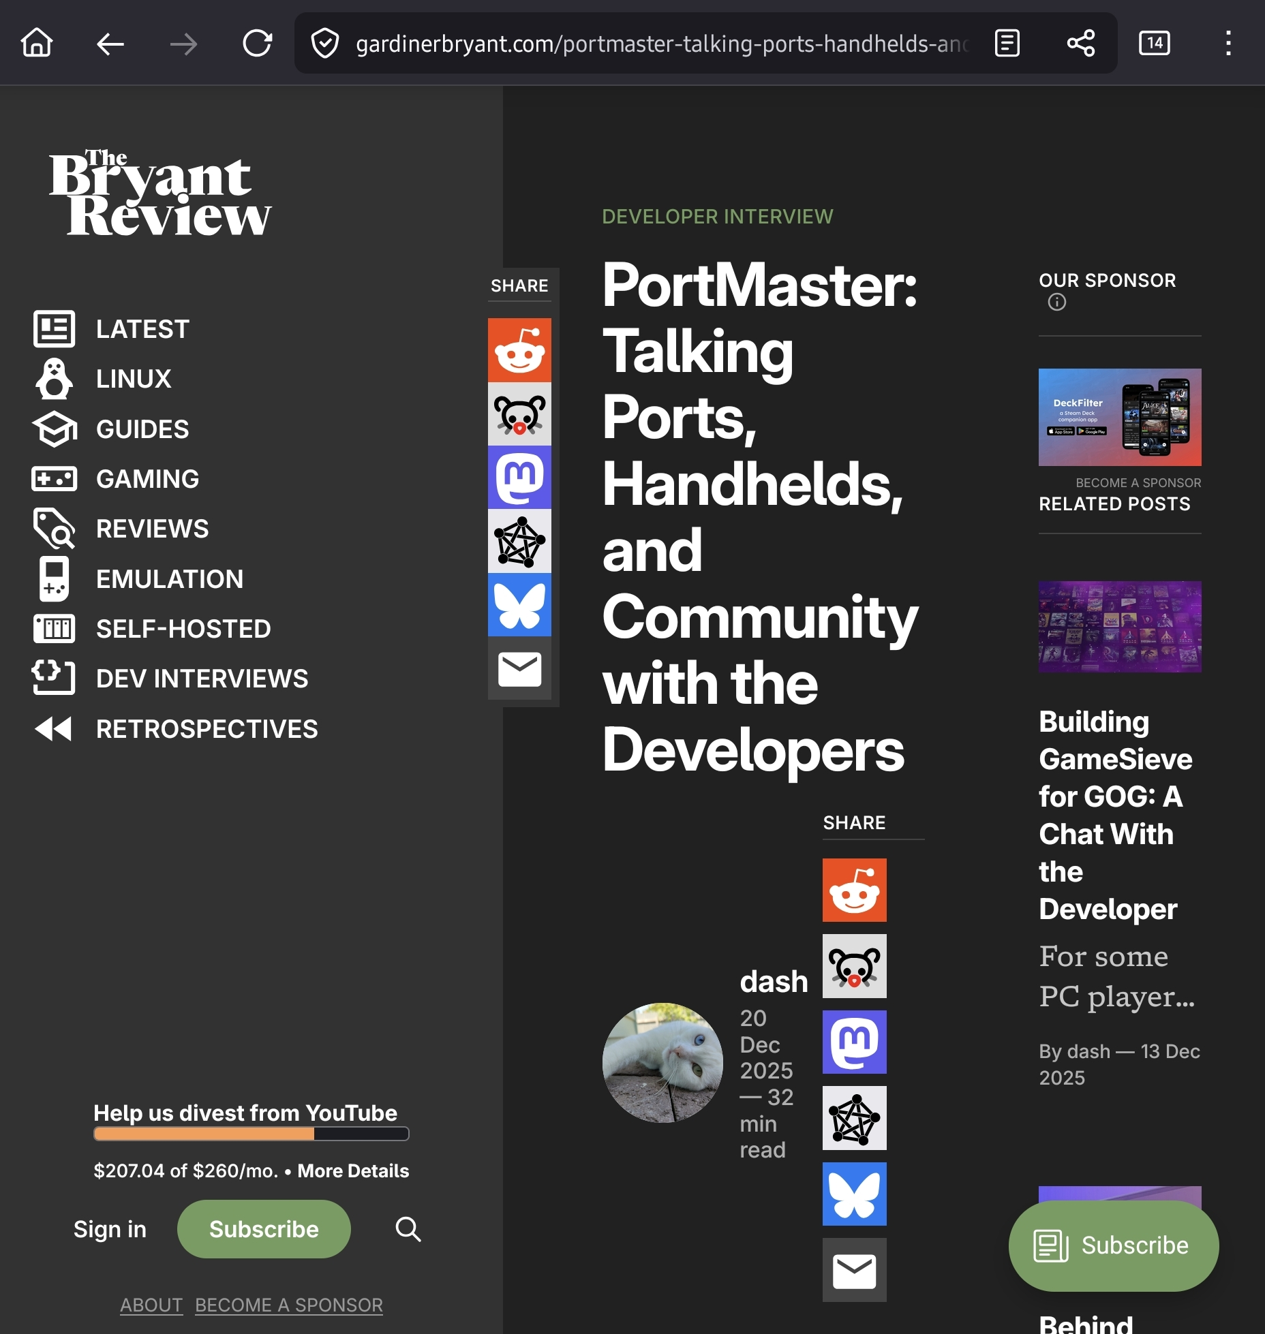This screenshot has height=1334, width=1265.
Task: Share to Bluesky from the list beside author dash
Action: [855, 1194]
